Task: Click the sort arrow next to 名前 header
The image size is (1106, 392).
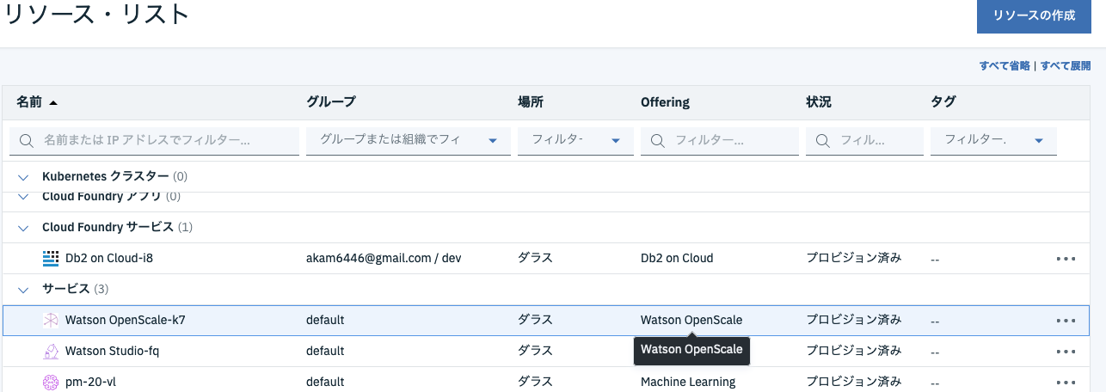Action: coord(53,102)
